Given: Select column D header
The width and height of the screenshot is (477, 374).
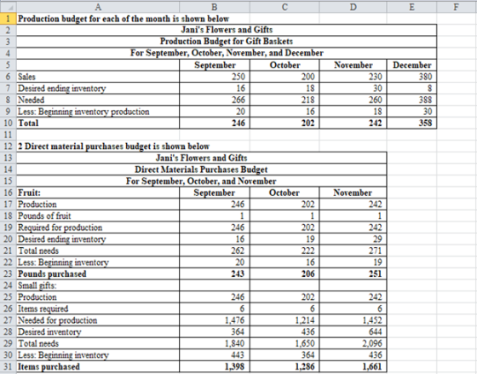Looking at the screenshot, I should pyautogui.click(x=353, y=7).
